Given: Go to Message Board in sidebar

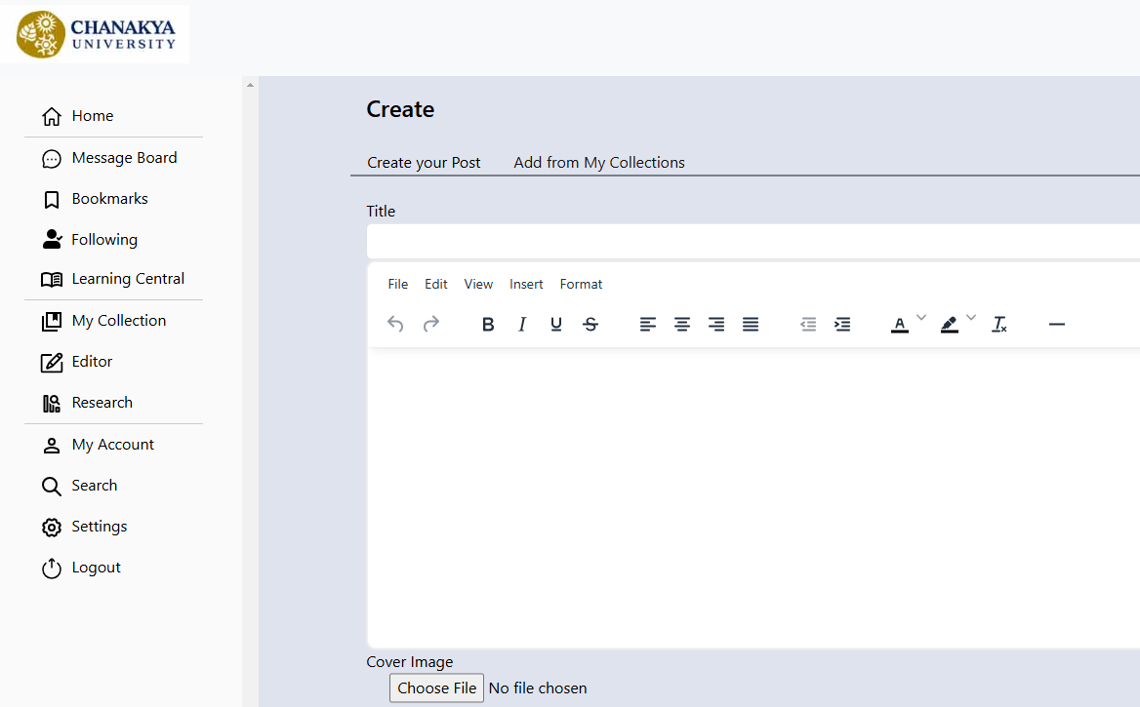Looking at the screenshot, I should (x=124, y=158).
